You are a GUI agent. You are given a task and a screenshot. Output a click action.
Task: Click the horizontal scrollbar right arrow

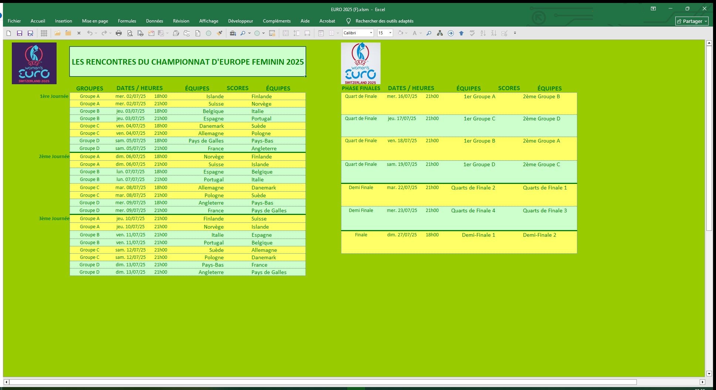pos(702,382)
